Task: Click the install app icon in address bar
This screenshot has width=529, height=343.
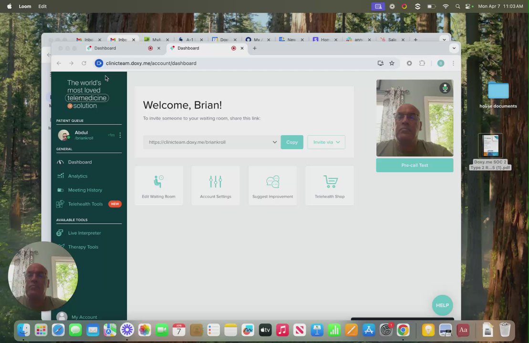Action: pos(380,63)
